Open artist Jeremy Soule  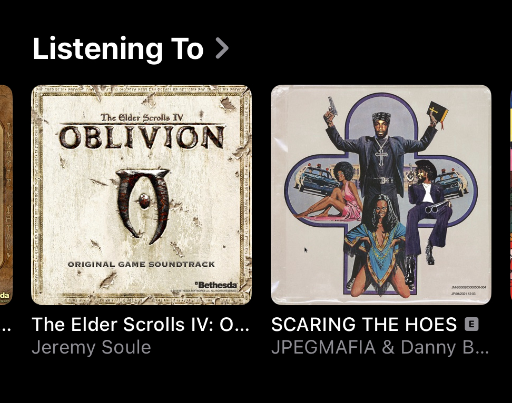click(x=92, y=347)
